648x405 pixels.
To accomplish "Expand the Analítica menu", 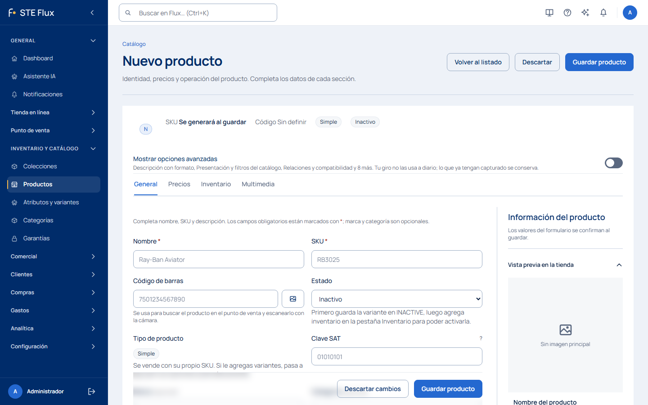I will (x=54, y=328).
